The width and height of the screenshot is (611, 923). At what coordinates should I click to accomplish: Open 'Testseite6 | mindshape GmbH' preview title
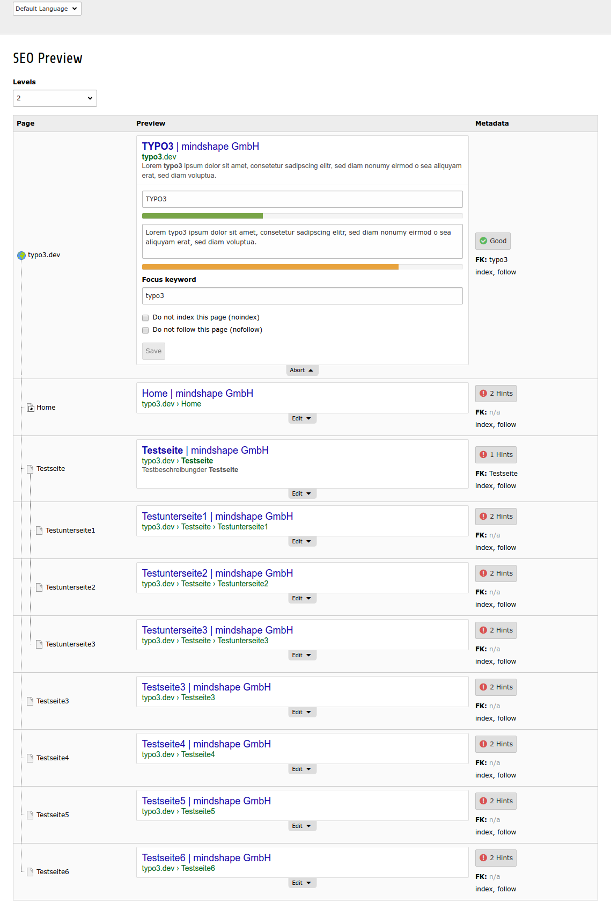coord(207,858)
